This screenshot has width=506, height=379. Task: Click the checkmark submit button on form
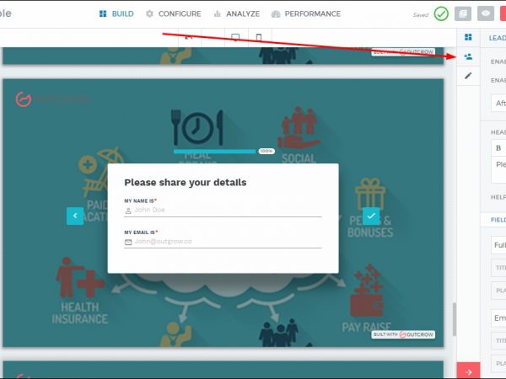pos(370,216)
